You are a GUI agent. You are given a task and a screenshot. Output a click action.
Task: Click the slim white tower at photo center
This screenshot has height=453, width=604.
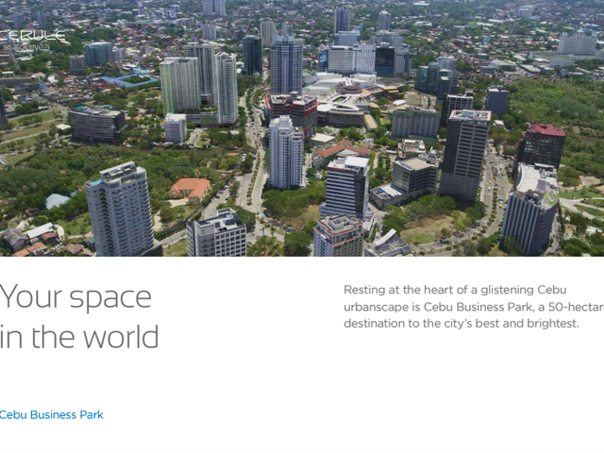(286, 153)
